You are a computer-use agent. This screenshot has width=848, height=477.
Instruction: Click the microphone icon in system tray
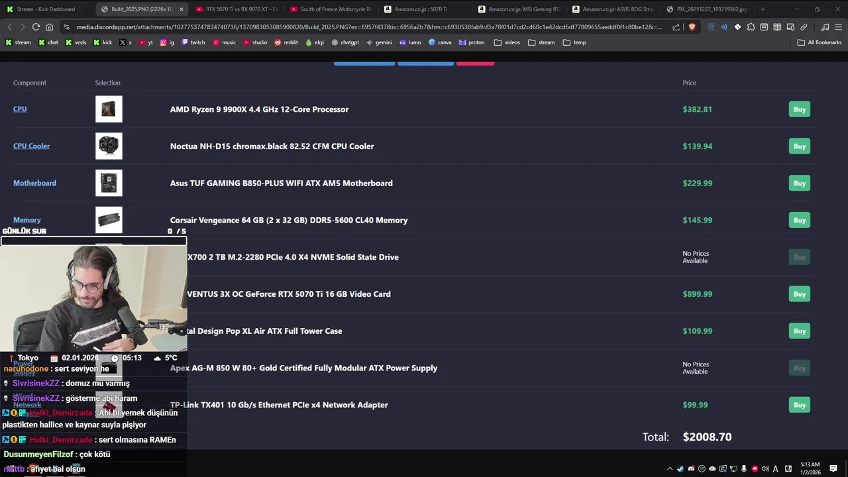click(x=744, y=469)
